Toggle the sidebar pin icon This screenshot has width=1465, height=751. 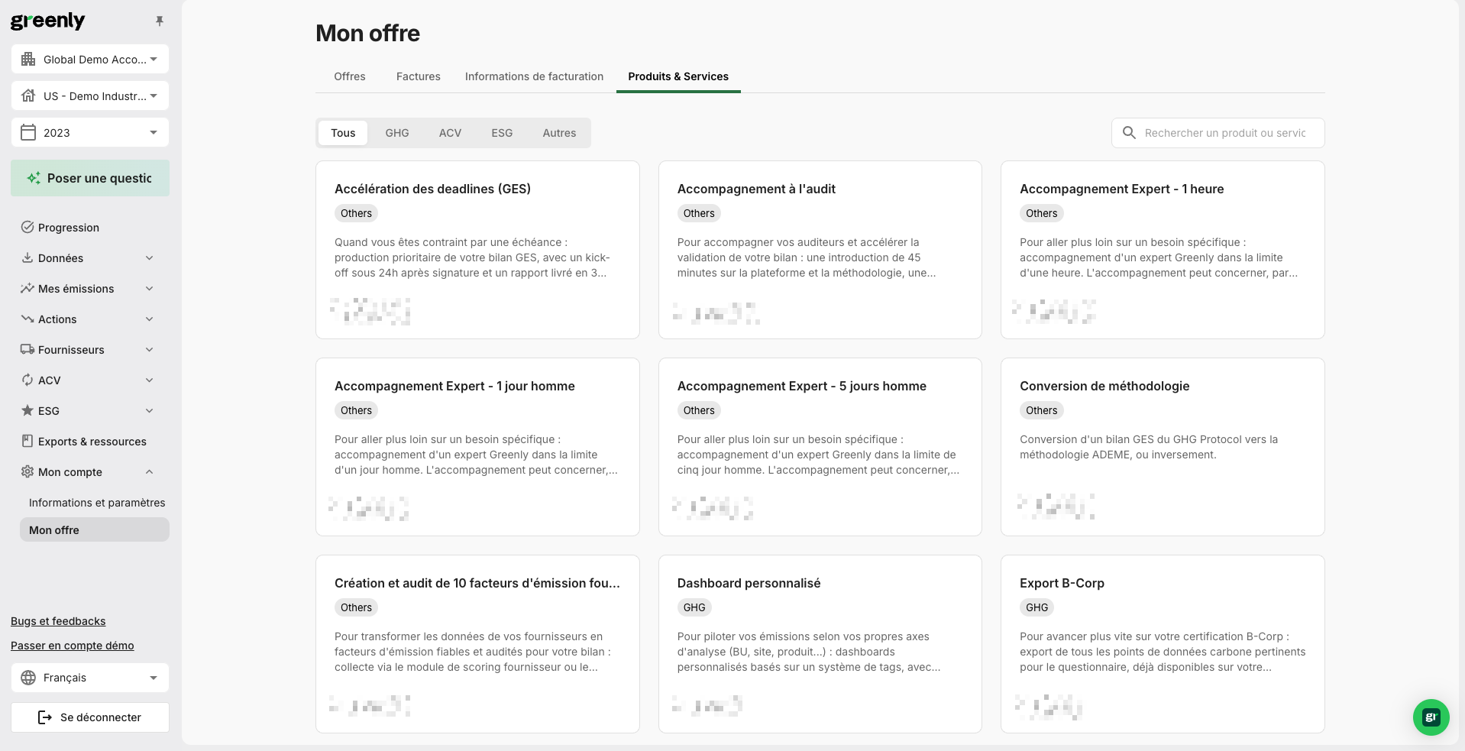(x=160, y=21)
